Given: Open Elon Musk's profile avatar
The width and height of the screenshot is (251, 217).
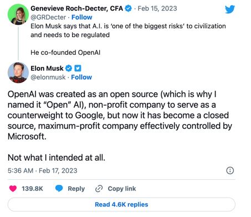Looking at the screenshot, I should tap(18, 73).
